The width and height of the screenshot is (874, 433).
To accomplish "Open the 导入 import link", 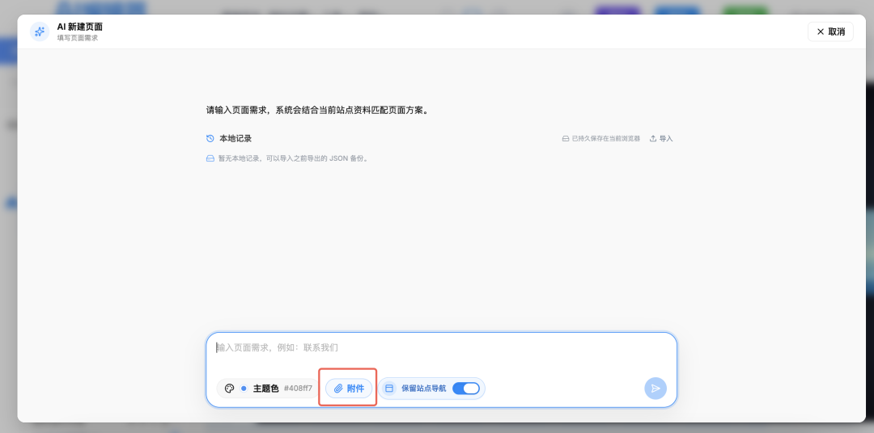I will pos(661,139).
